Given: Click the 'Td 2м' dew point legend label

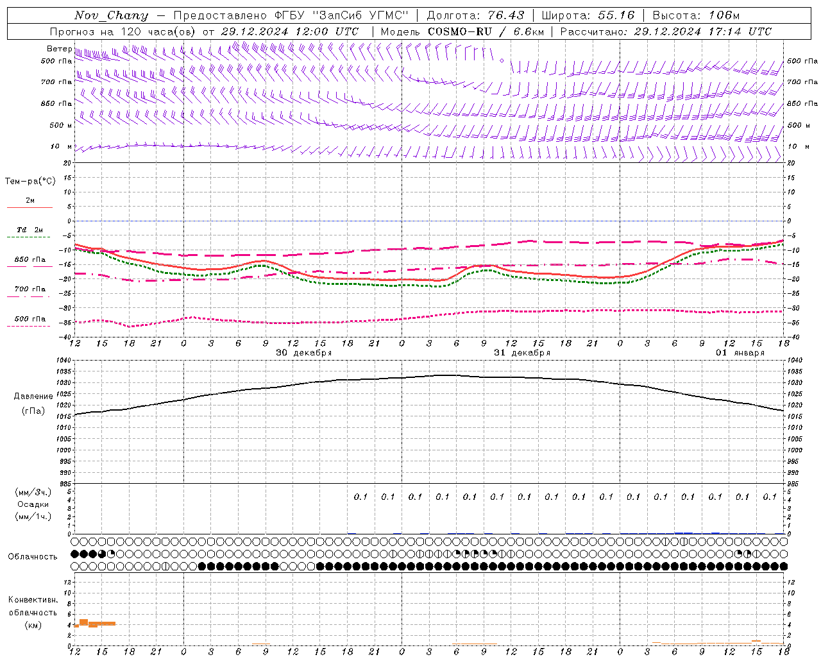Looking at the screenshot, I should (x=30, y=230).
